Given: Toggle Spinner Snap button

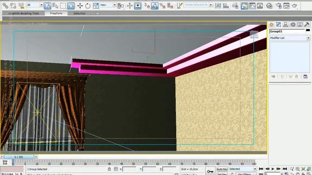Looking at the screenshot, I should point(170,6).
